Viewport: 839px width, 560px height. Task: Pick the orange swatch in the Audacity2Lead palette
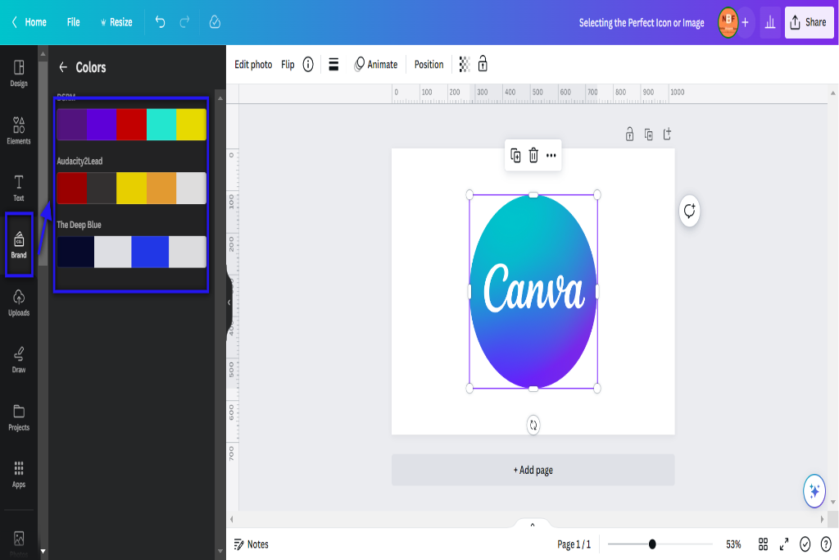161,188
